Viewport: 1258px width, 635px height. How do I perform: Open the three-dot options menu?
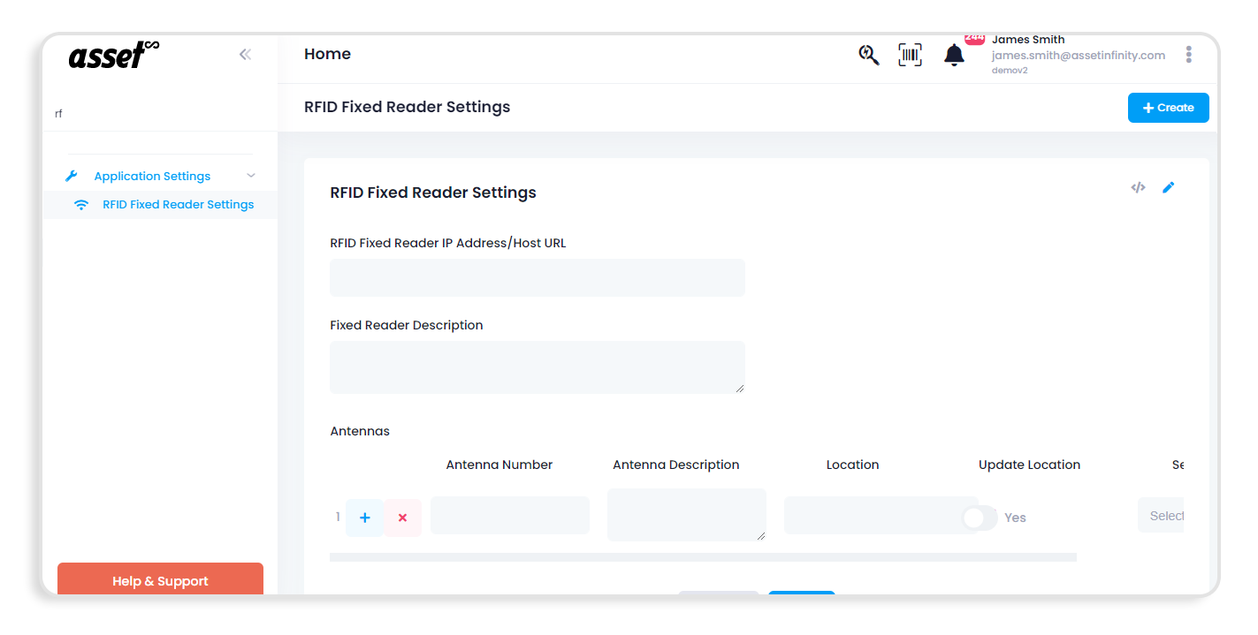tap(1189, 54)
